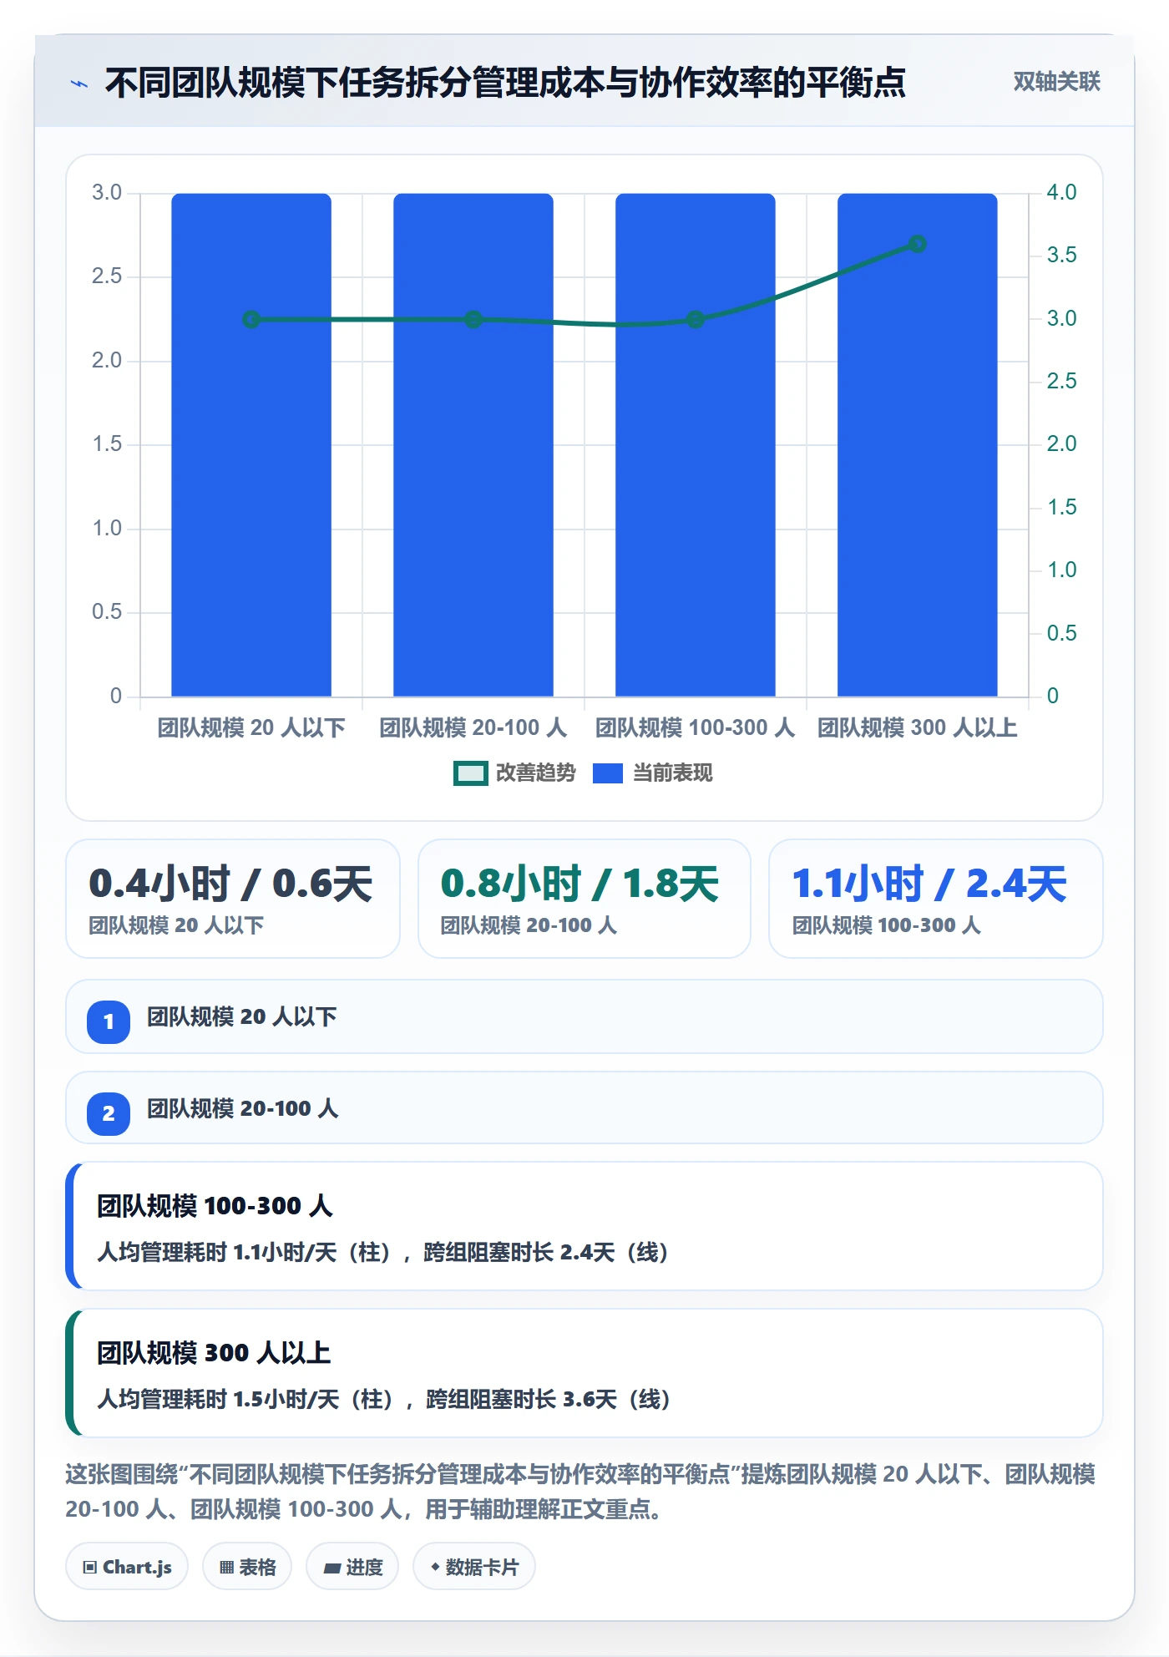Click the blue 当前表现 legend swatch
Image resolution: width=1169 pixels, height=1657 pixels.
coord(608,773)
